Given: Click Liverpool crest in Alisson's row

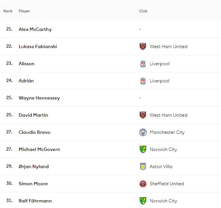Looking at the screenshot, I should pyautogui.click(x=143, y=64).
